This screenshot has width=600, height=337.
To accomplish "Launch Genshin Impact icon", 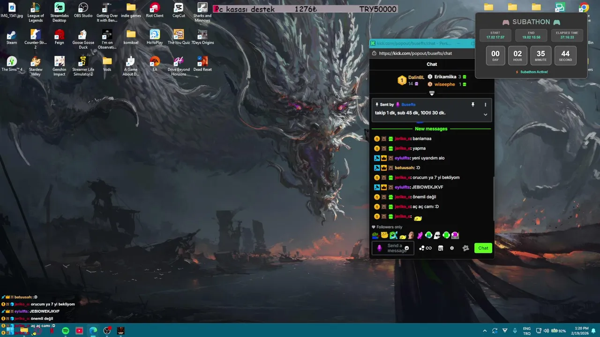I will point(59,66).
